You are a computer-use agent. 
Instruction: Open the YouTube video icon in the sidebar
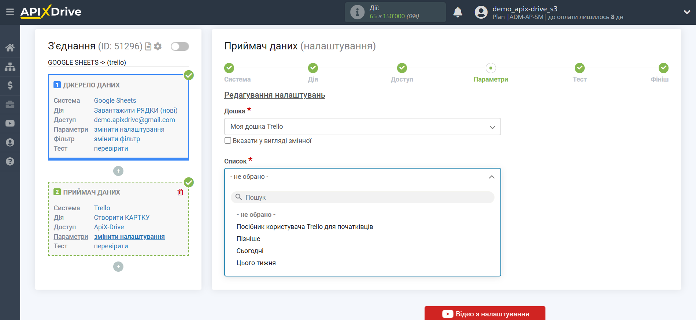tap(10, 124)
